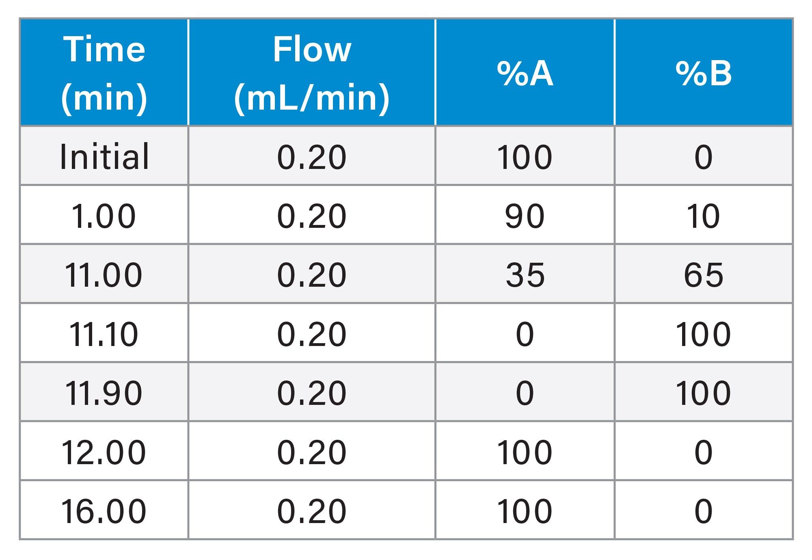Select flow cell in the Initial row

point(312,156)
